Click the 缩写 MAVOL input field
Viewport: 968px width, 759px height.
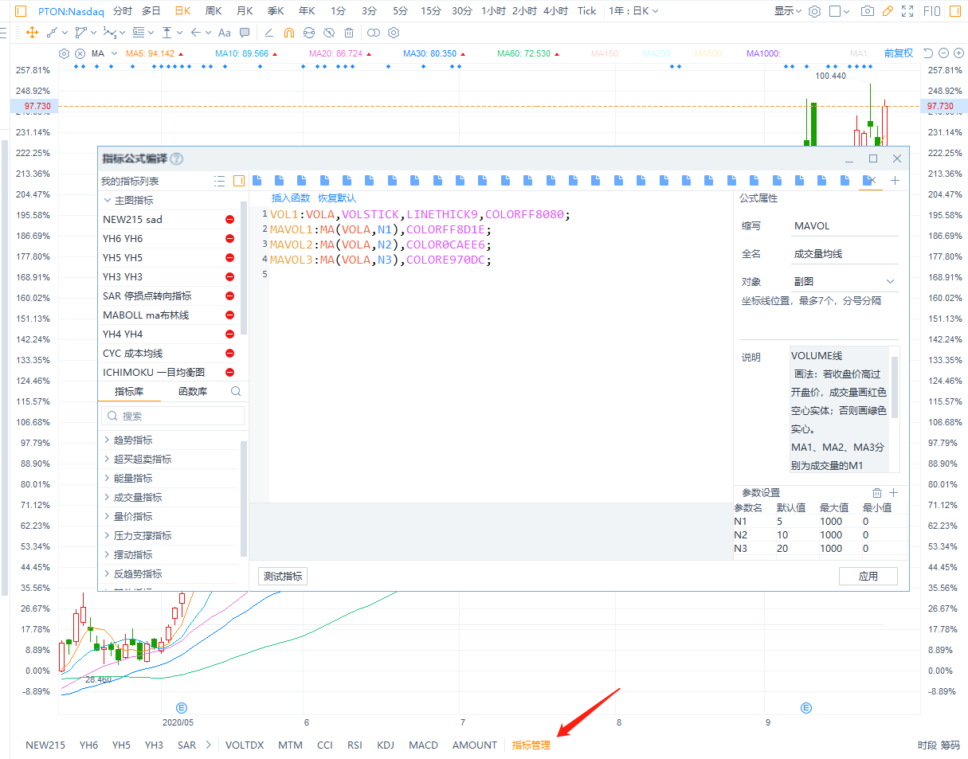pos(845,226)
